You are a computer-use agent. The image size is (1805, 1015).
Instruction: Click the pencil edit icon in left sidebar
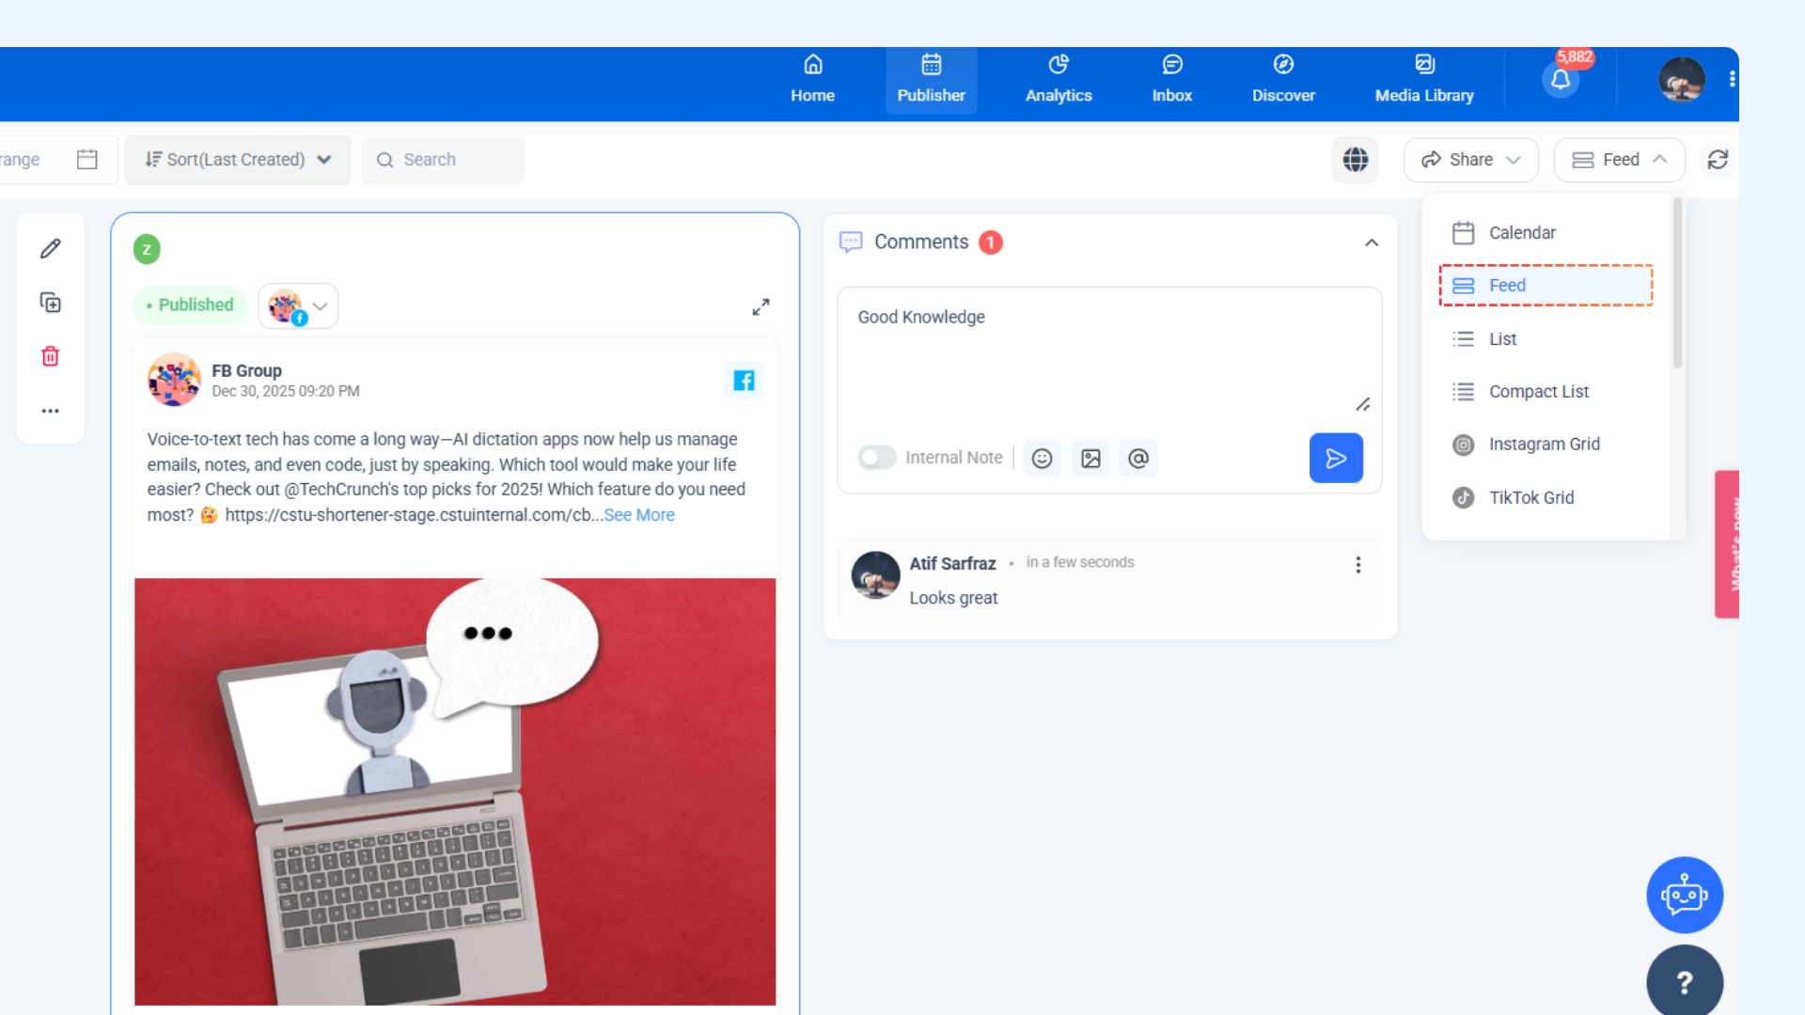(x=51, y=249)
